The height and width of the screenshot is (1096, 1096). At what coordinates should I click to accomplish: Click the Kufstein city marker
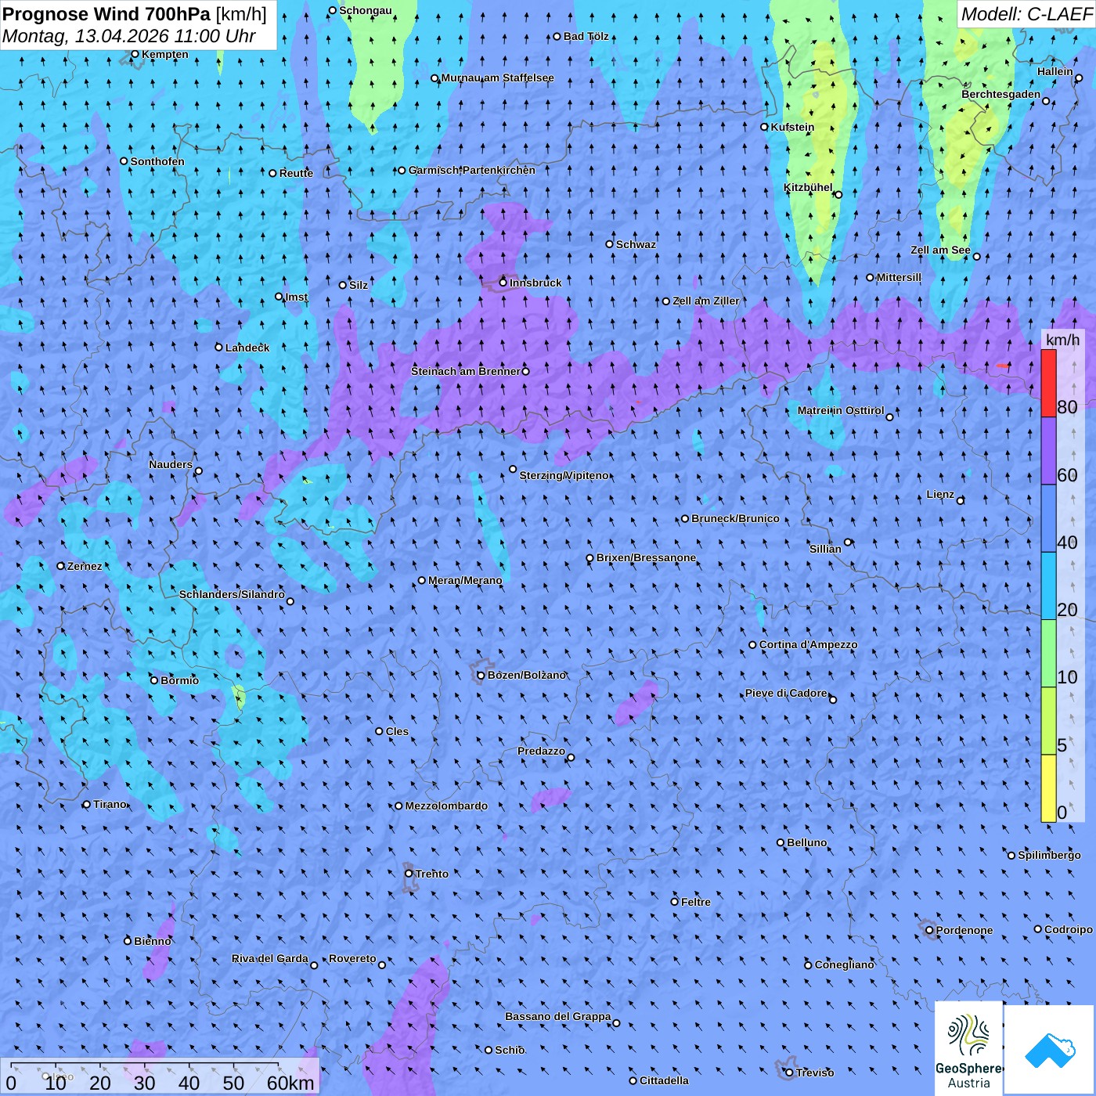[x=765, y=127]
